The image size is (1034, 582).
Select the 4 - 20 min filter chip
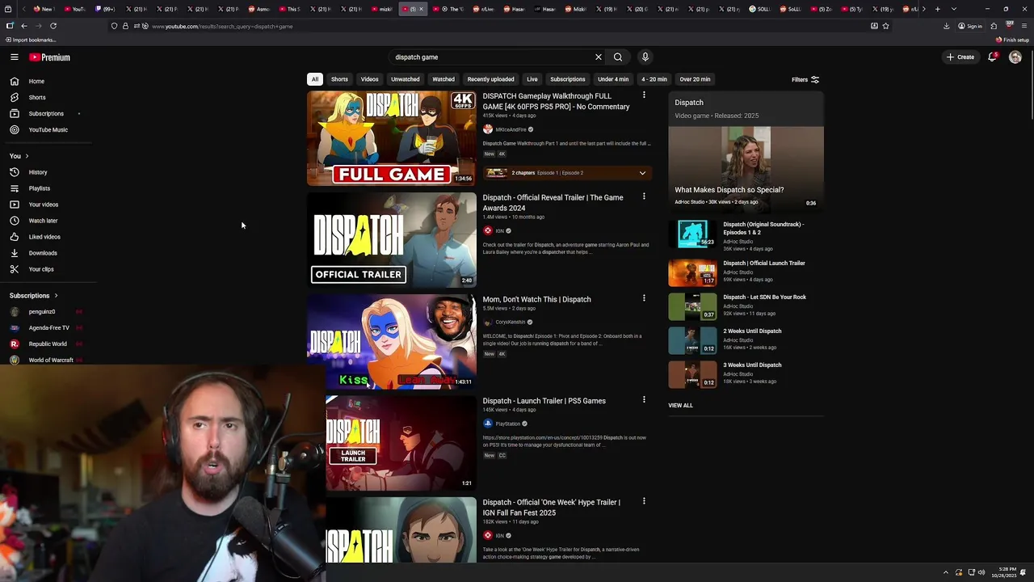654,79
